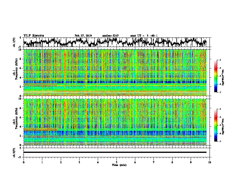Viewport: 236px width, 182px height.
Task: Select the date "Feb. 27, 2019"
Action: pyautogui.click(x=83, y=36)
